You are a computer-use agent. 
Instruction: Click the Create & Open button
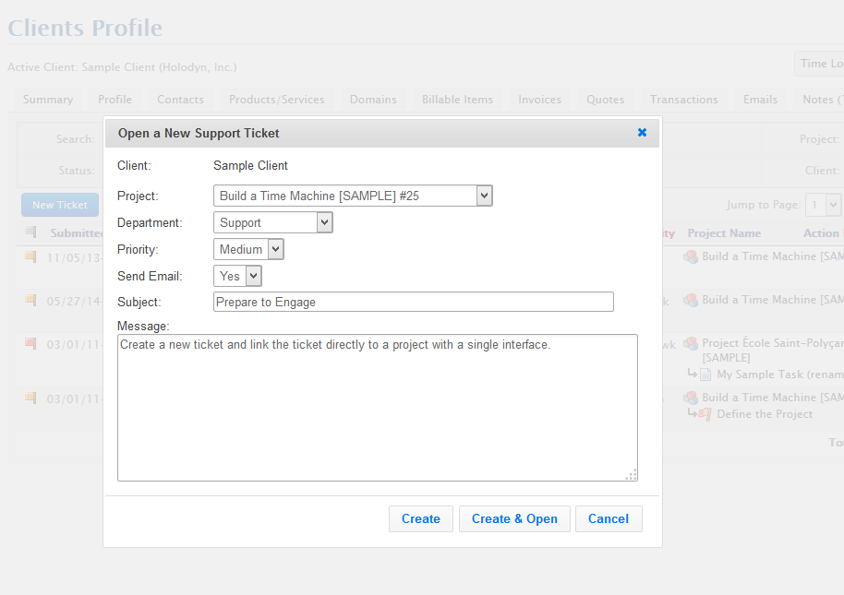pos(514,518)
